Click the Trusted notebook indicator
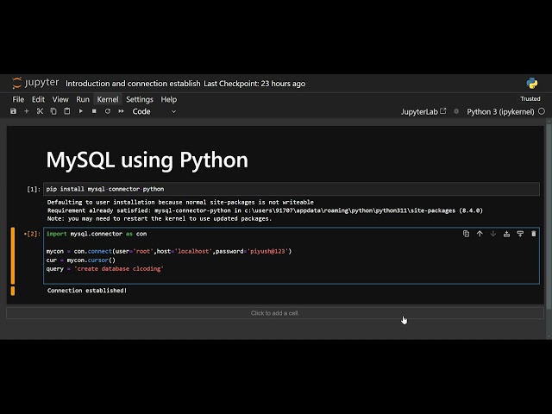The height and width of the screenshot is (414, 552). click(530, 99)
